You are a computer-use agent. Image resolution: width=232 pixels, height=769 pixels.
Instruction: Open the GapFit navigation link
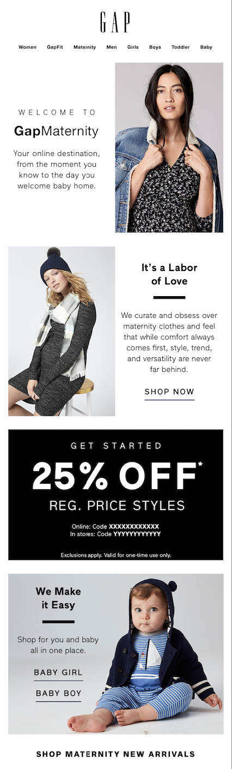[55, 47]
